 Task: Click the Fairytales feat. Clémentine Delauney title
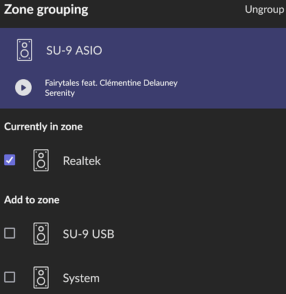(111, 83)
